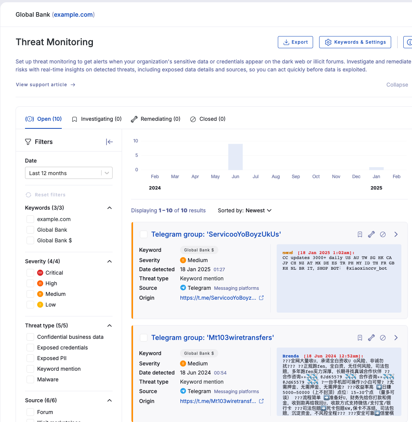
Task: Click the close/block icon on ServicooYoBoyzUkUs card
Action: click(x=383, y=234)
